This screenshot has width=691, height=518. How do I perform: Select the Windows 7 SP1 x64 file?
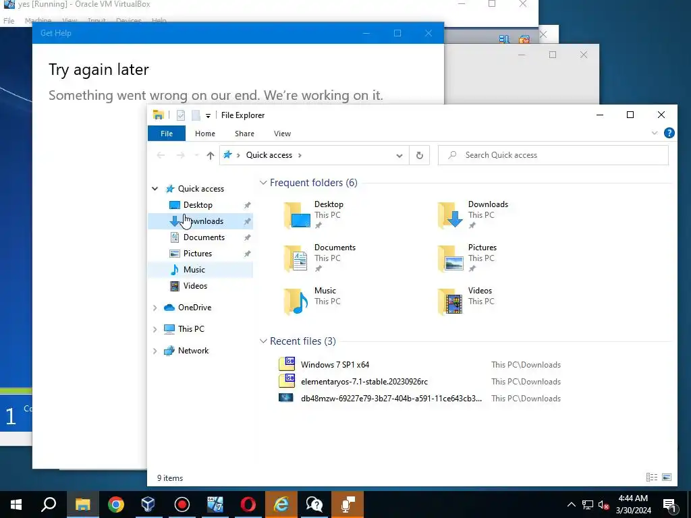point(335,365)
